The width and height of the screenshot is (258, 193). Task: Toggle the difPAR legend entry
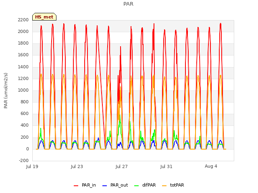tap(145, 185)
